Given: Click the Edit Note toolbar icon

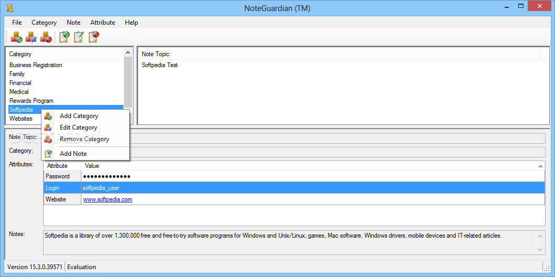Looking at the screenshot, I should click(79, 37).
